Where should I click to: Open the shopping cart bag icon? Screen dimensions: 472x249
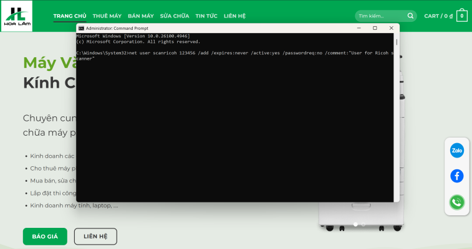462,16
